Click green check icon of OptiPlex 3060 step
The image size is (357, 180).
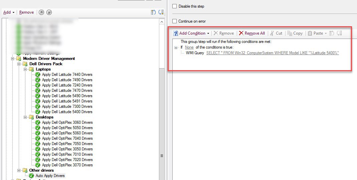point(38,122)
